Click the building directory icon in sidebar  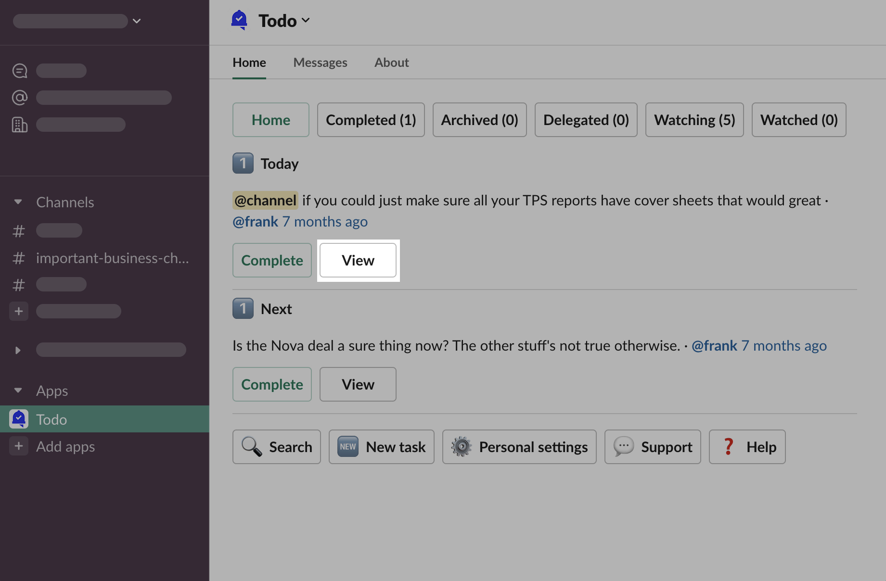click(20, 125)
